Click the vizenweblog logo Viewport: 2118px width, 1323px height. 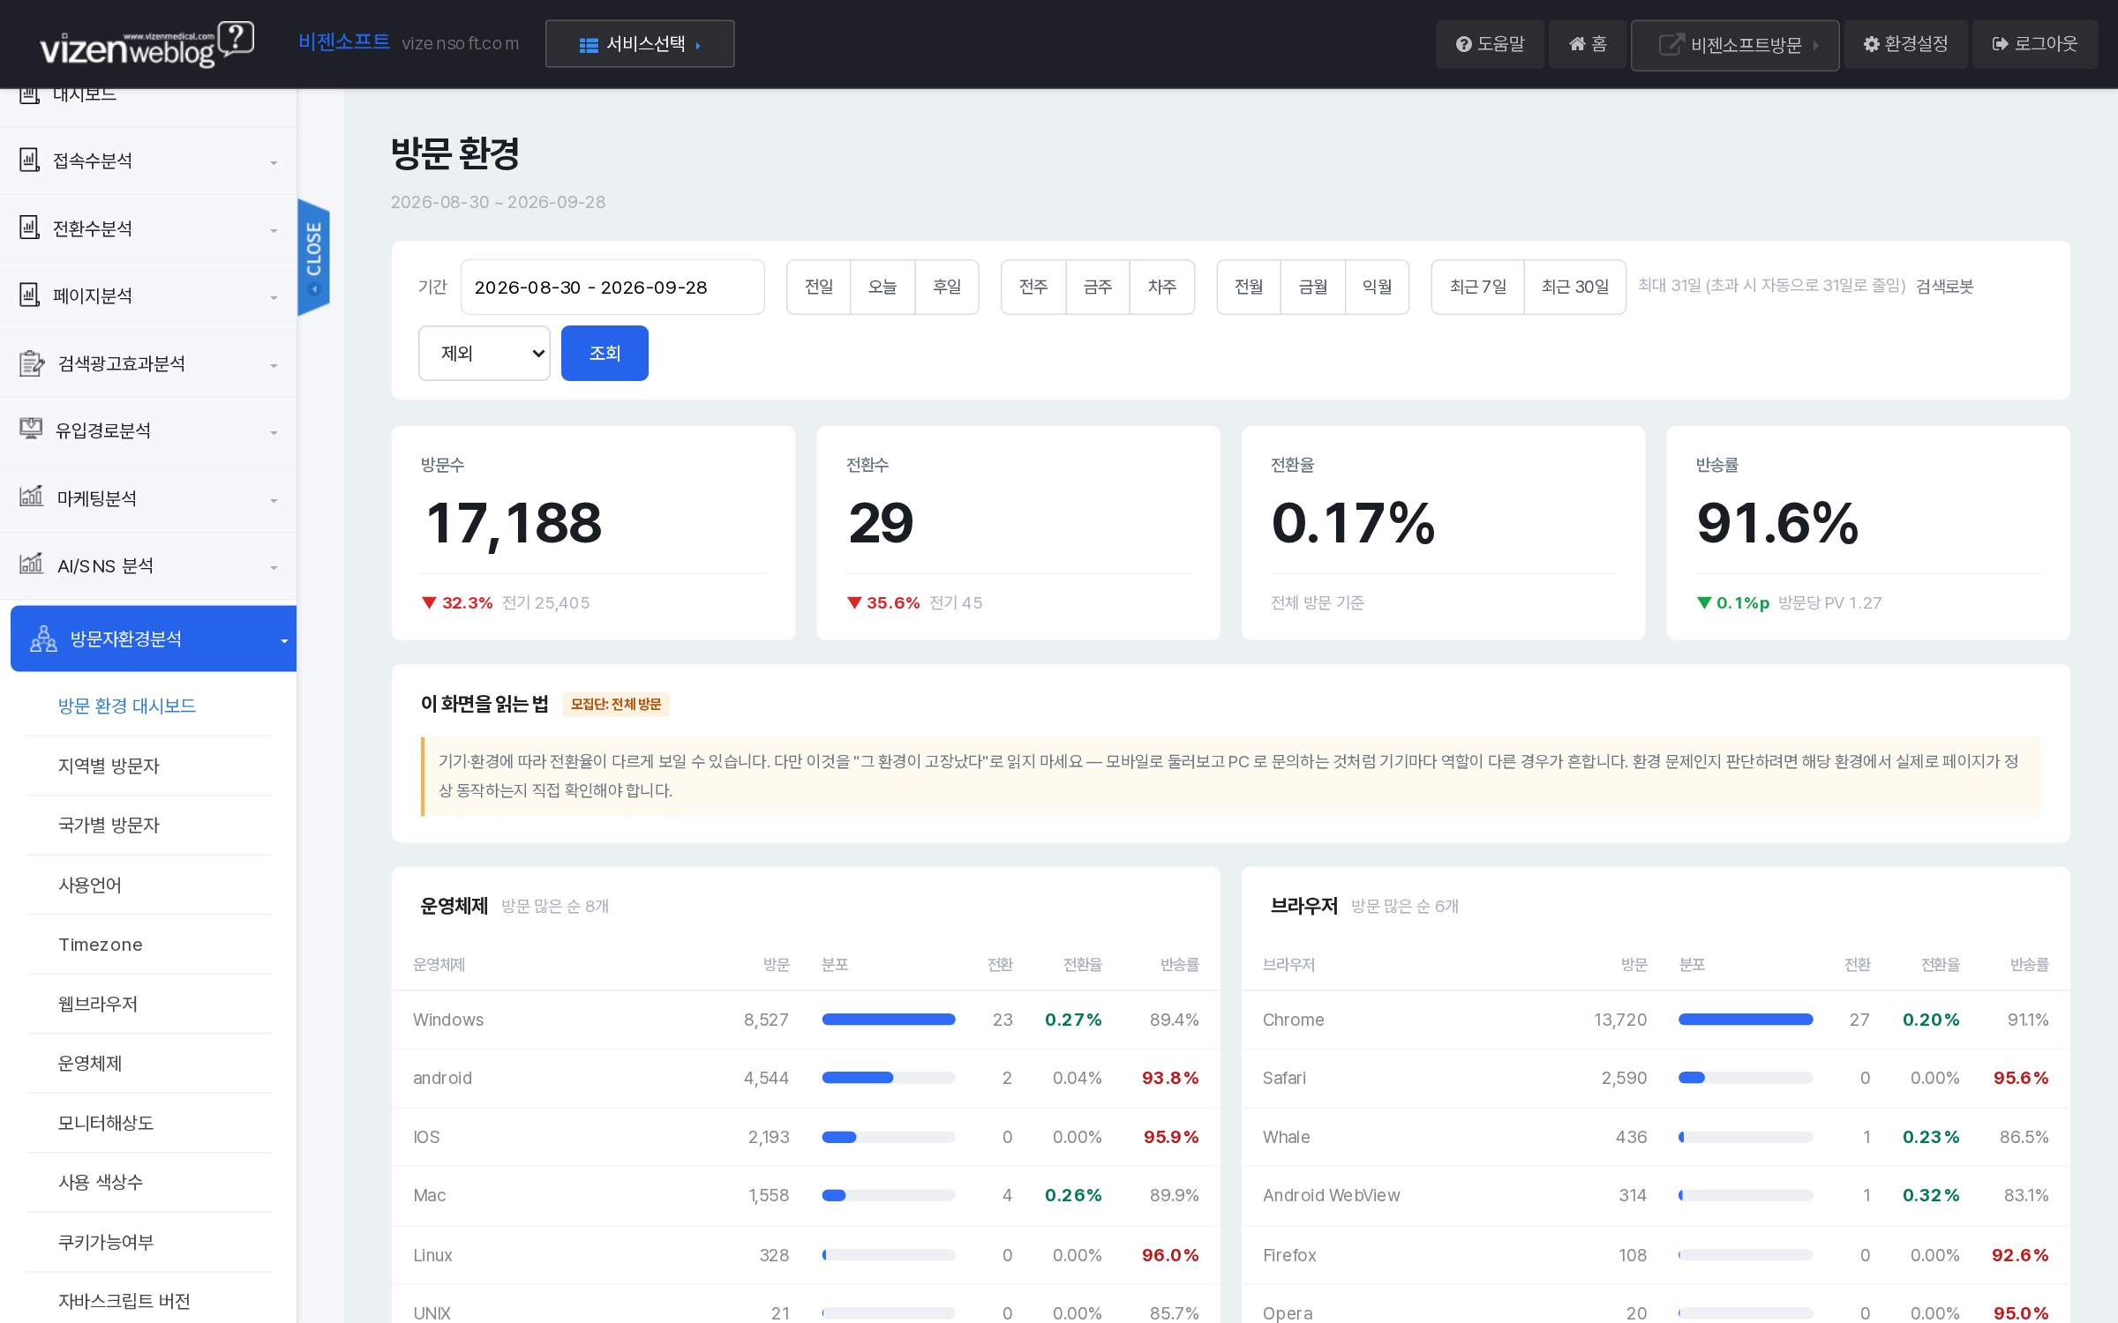[x=146, y=44]
